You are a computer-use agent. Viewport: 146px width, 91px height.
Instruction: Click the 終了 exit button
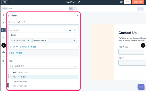5,2
